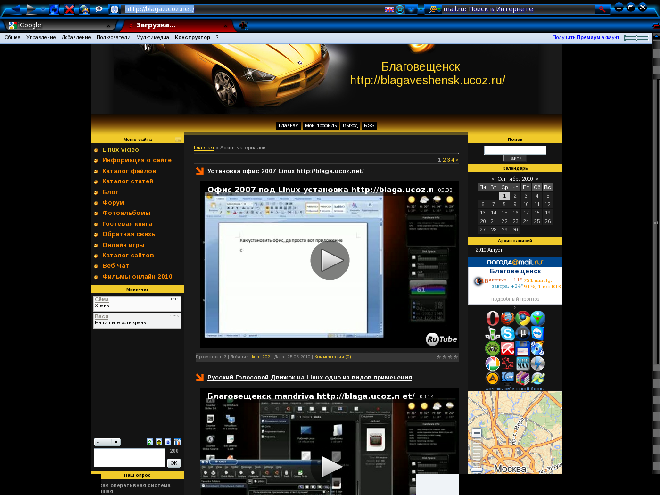Open the 2010 Август archive link
This screenshot has height=495, width=660.
(x=489, y=250)
